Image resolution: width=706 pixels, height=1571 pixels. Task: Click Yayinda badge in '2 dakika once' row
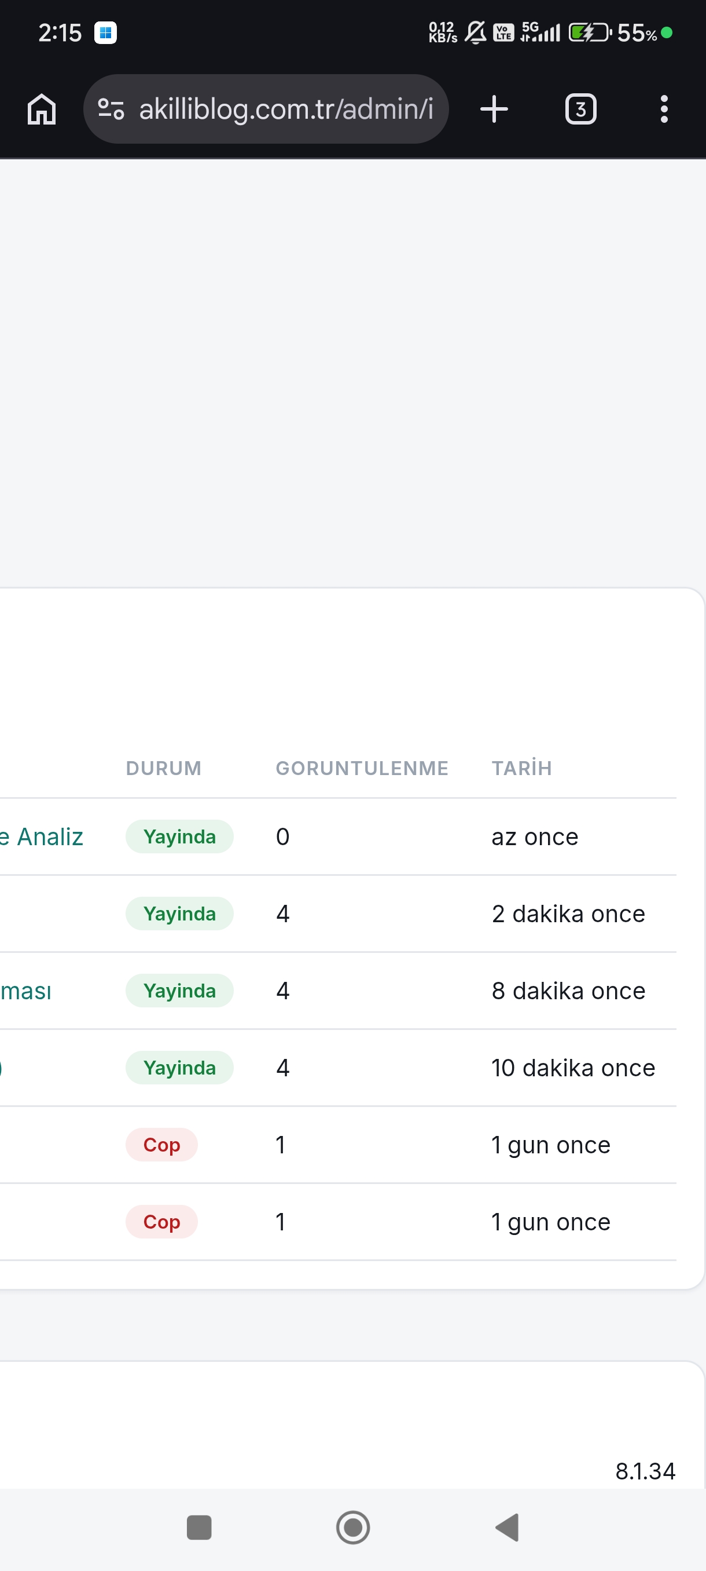(x=180, y=914)
